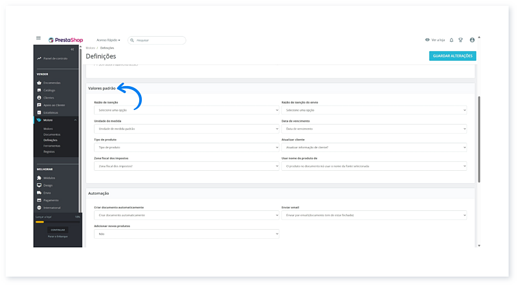
Task: Click the Ver a loja link
Action: coord(435,40)
